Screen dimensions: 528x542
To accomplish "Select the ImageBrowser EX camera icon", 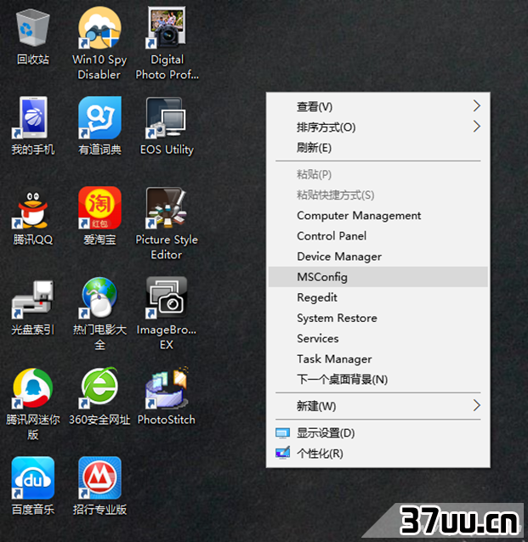I will [x=167, y=298].
